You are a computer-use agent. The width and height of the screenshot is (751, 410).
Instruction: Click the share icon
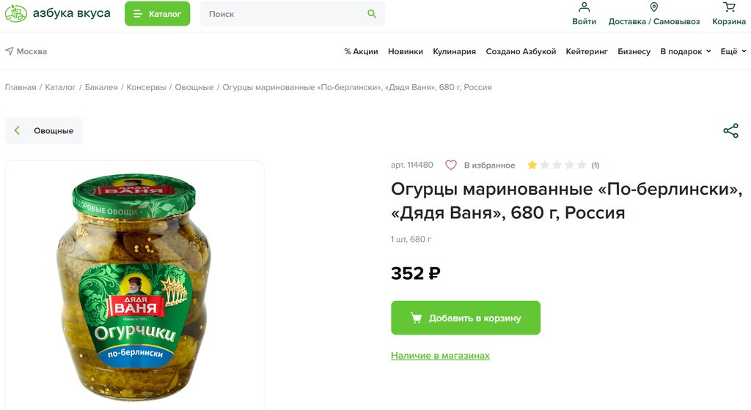tap(730, 131)
